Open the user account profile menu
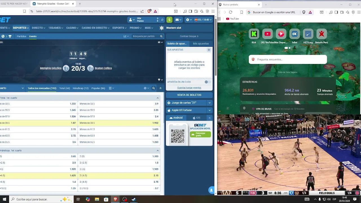 [131, 20]
